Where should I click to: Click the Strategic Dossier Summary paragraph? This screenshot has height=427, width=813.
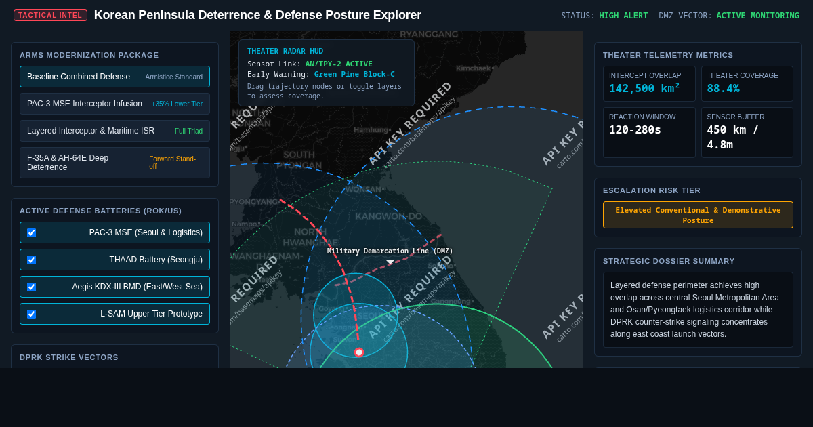point(698,310)
